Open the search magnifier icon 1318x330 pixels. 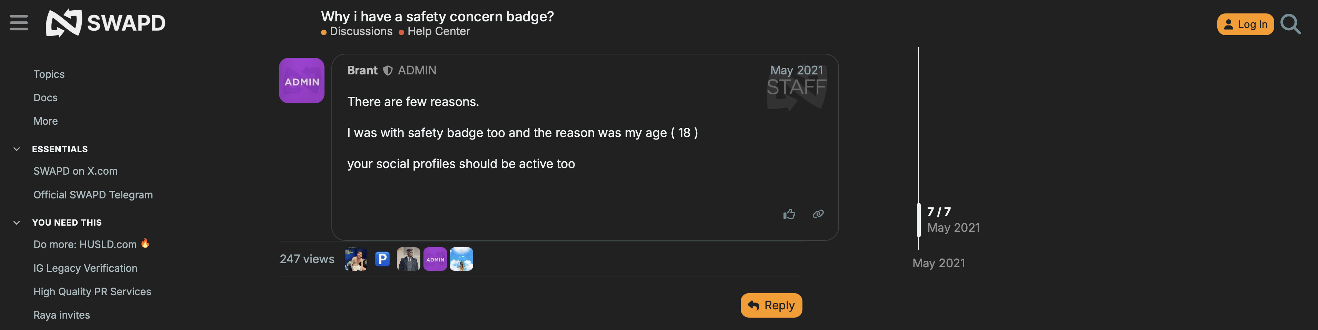[1290, 24]
